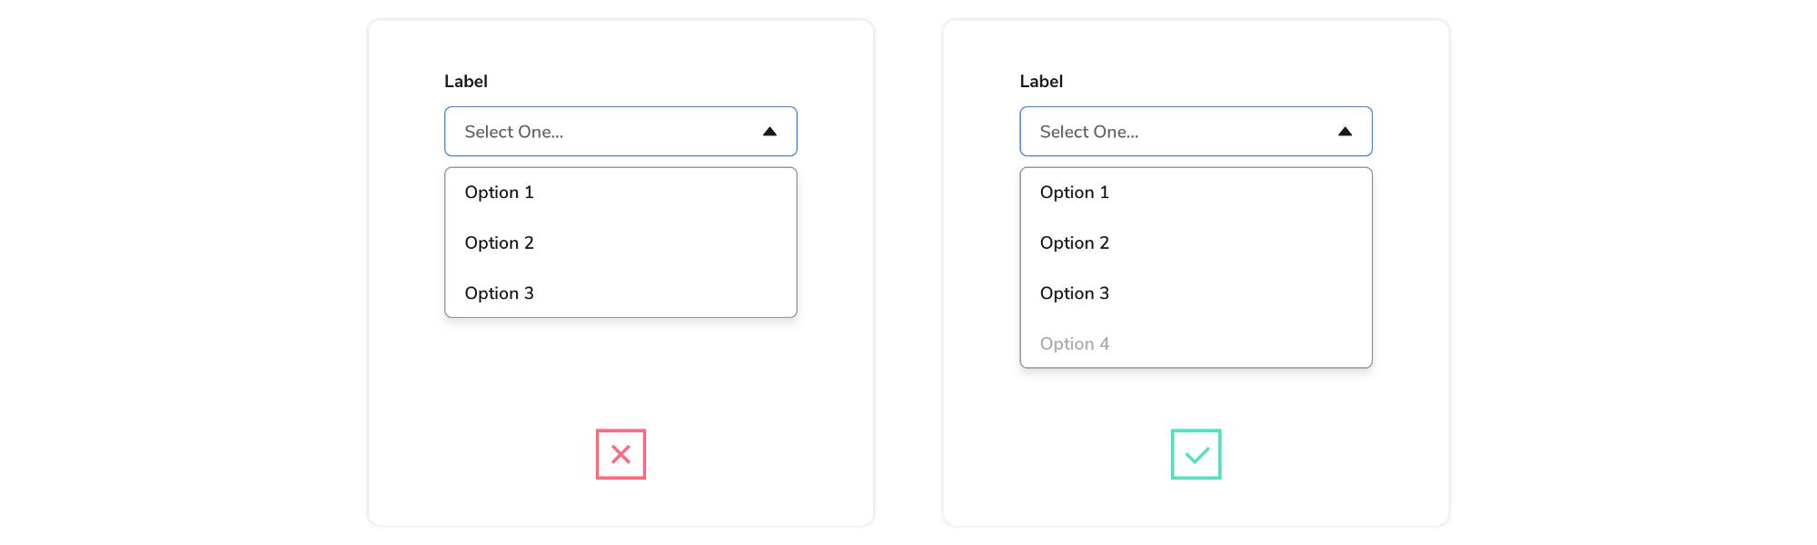Choose Option 1 in the left dropdown list

(499, 193)
